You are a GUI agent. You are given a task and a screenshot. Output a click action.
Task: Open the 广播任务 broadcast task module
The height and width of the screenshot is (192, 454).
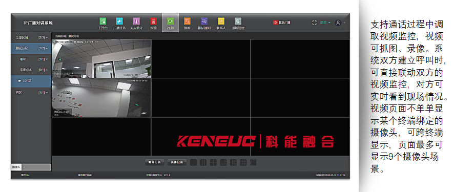click(x=119, y=23)
